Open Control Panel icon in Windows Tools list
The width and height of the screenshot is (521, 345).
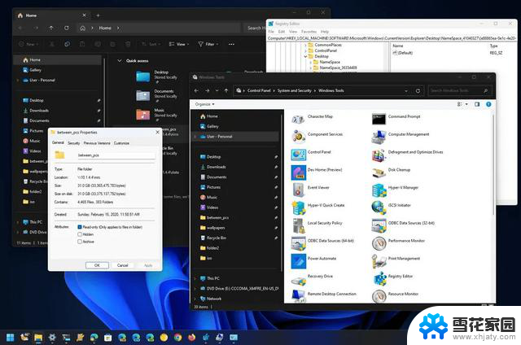(311, 154)
